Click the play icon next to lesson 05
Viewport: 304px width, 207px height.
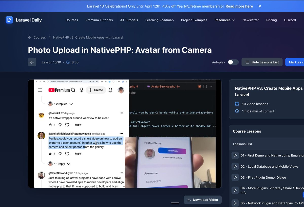point(235,203)
